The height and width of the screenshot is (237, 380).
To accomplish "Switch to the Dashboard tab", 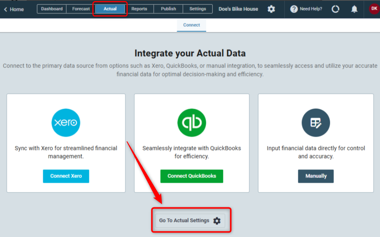I will 51,9.
